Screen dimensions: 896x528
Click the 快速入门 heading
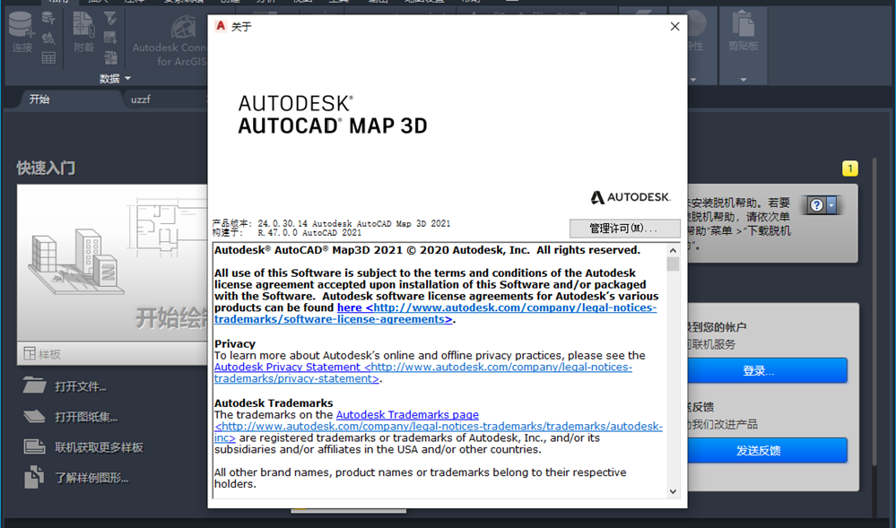click(x=46, y=168)
